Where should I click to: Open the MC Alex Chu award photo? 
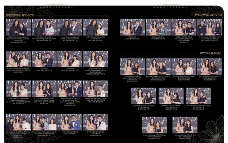[x=158, y=27]
